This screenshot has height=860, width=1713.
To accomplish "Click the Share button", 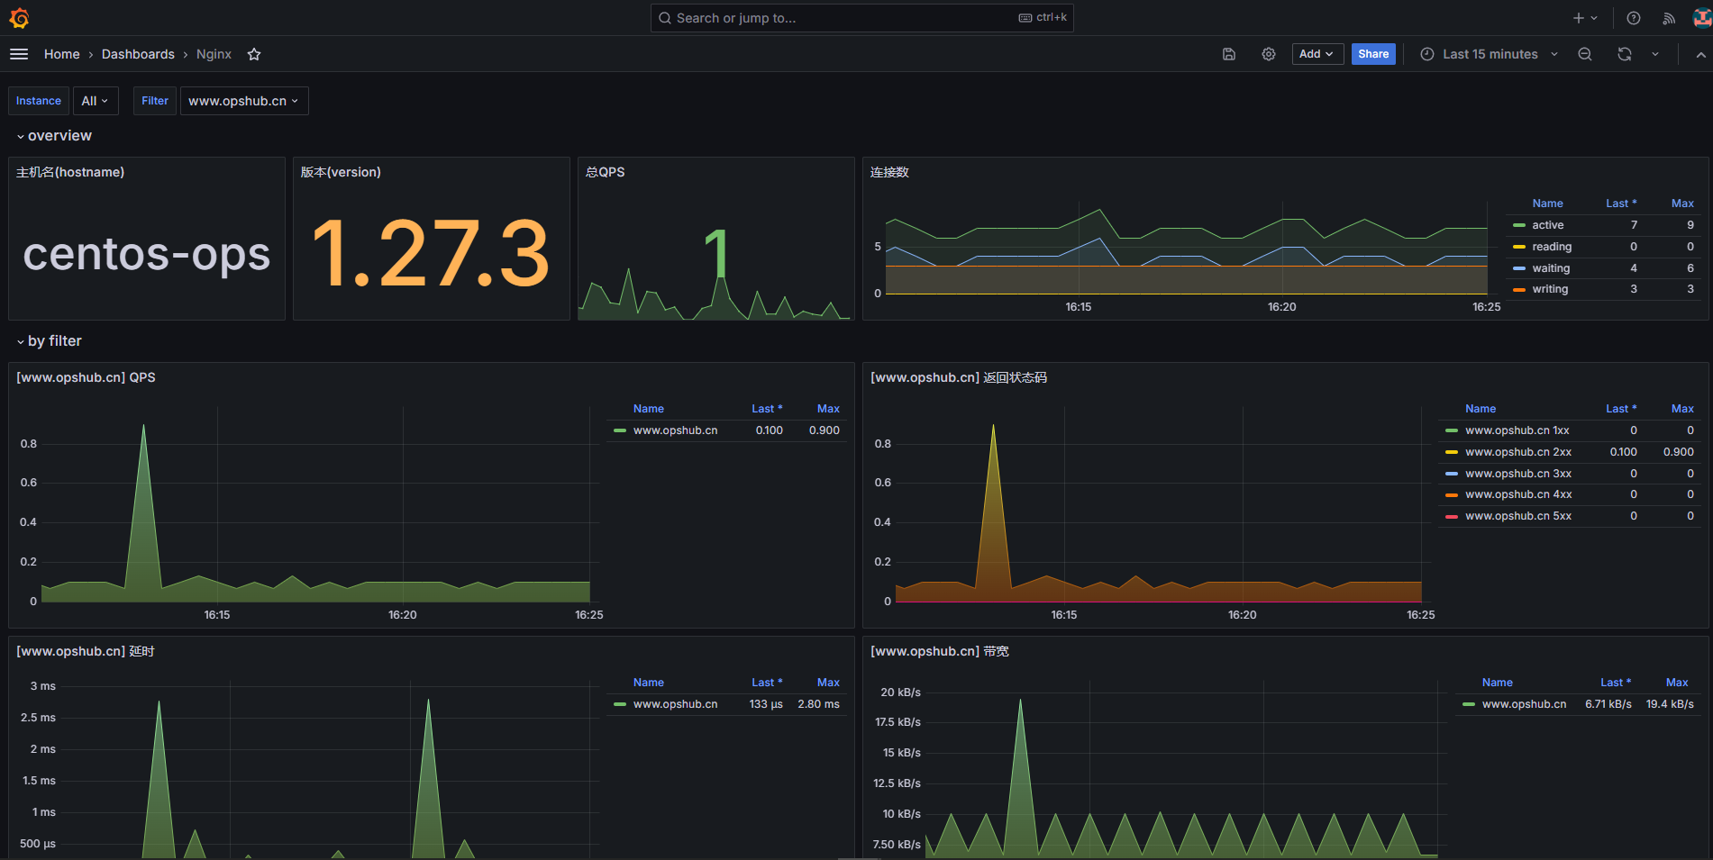I will (1372, 54).
